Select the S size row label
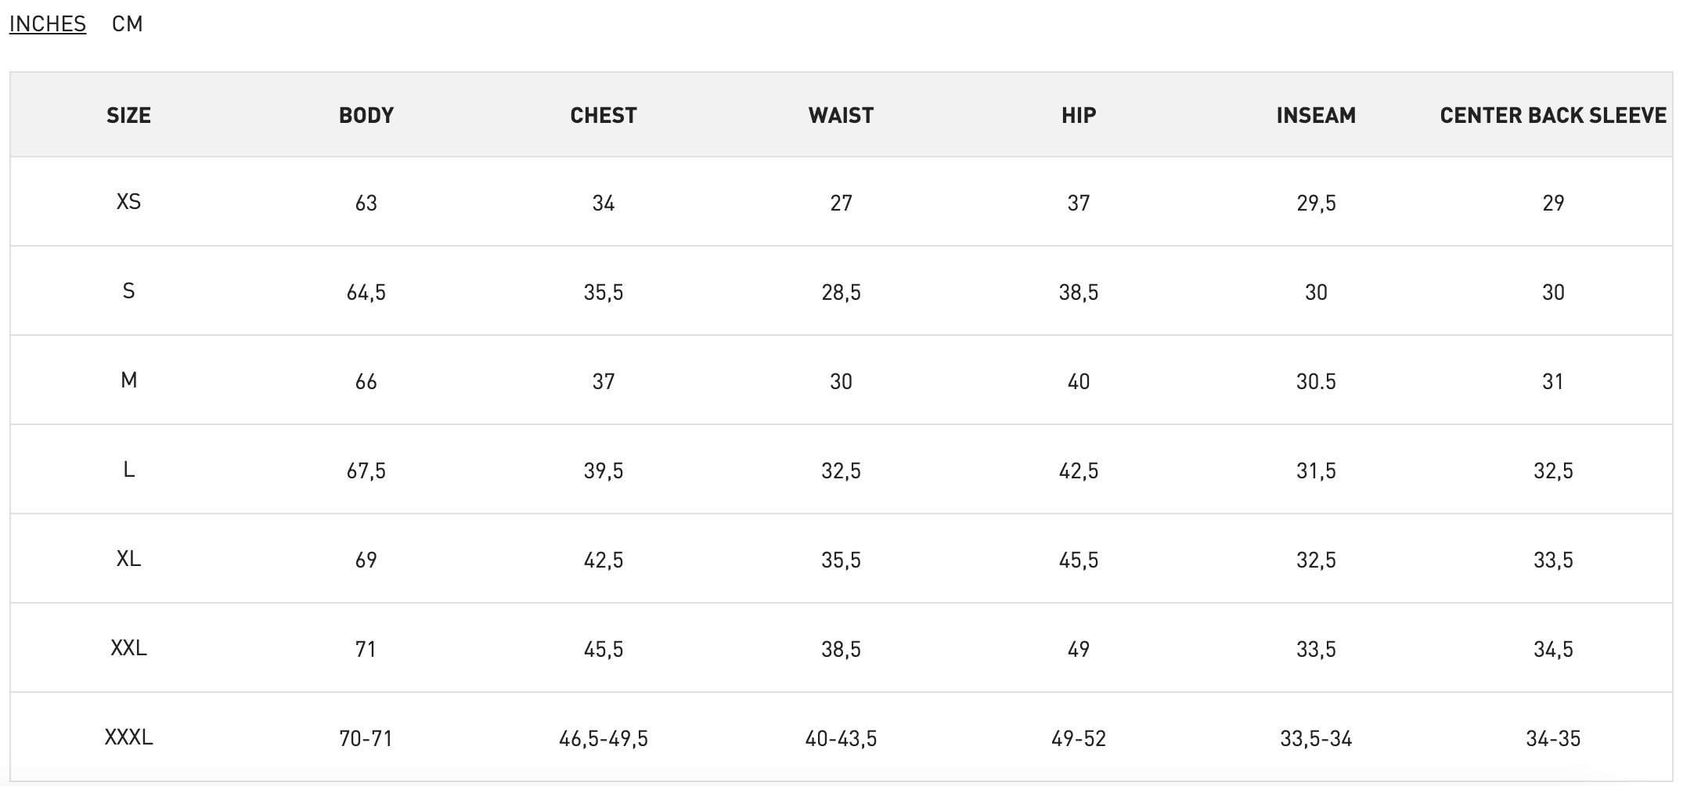The height and width of the screenshot is (786, 1683). coord(129,291)
